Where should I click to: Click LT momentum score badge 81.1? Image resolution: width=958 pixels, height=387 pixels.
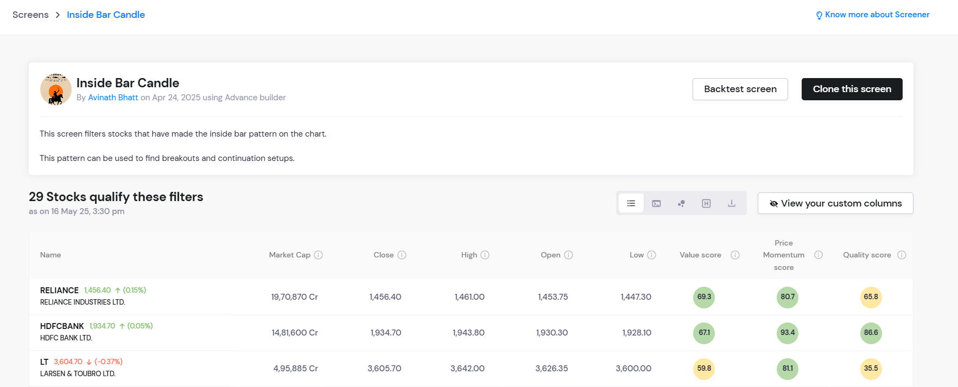(788, 369)
